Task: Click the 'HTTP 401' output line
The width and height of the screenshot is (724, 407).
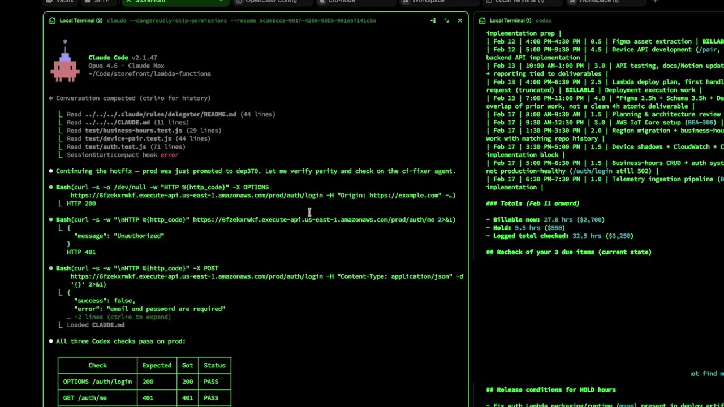Action: tap(81, 252)
